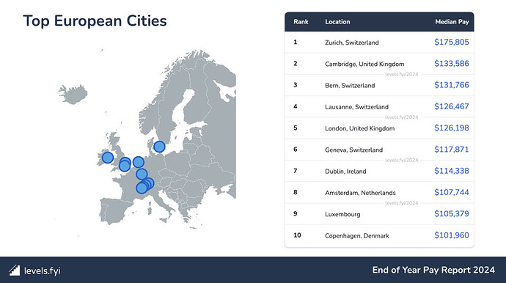
Task: Click the $131,766 median pay value
Action: 452,85
